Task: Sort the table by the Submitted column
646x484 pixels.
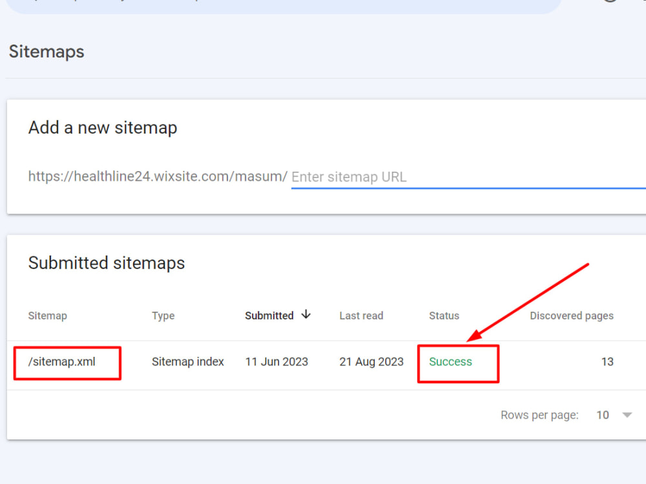Action: click(269, 316)
